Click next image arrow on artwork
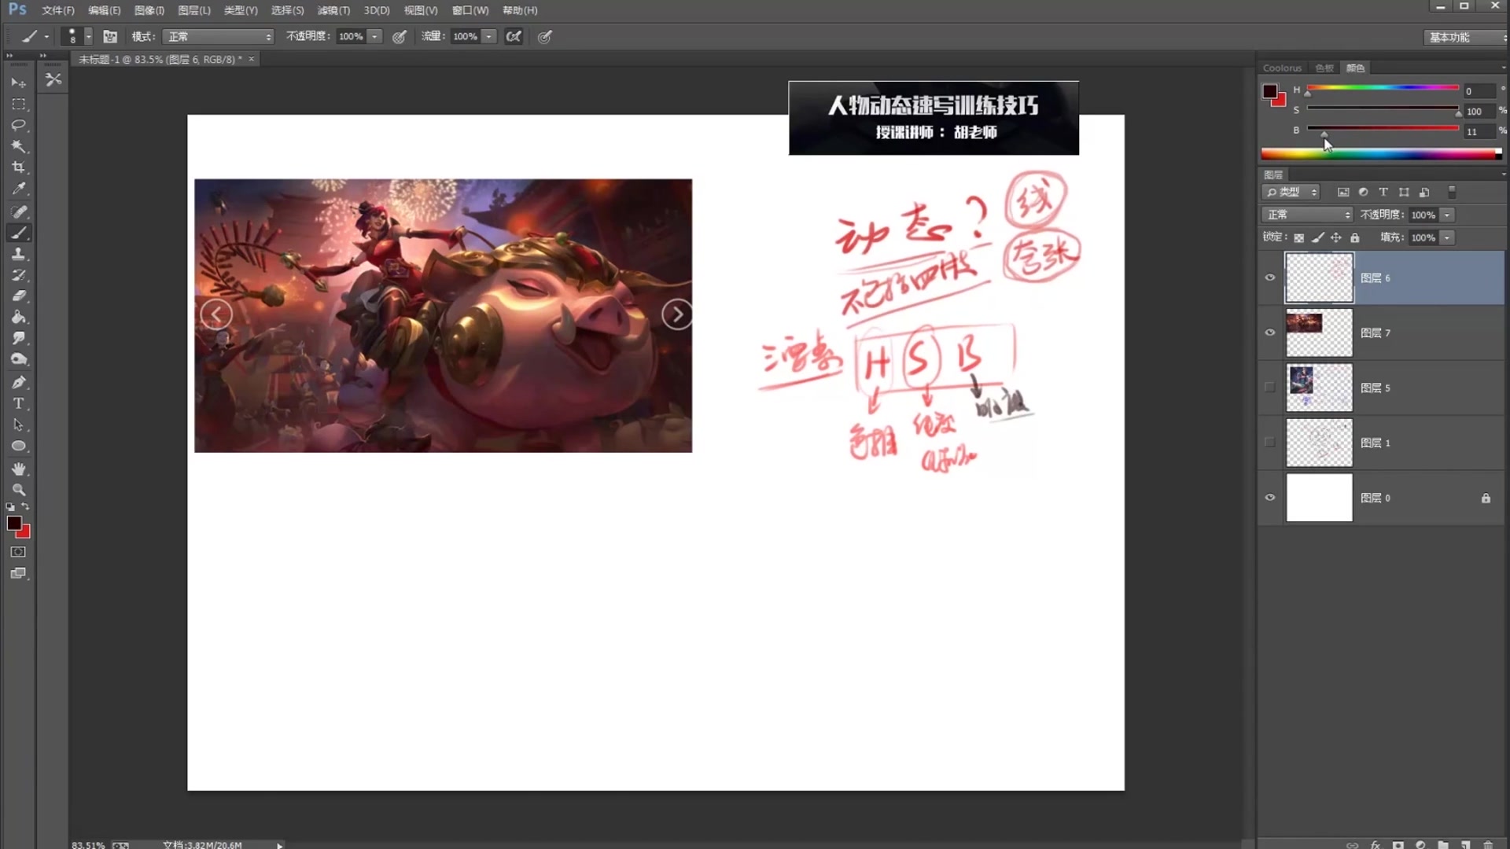 coord(677,314)
